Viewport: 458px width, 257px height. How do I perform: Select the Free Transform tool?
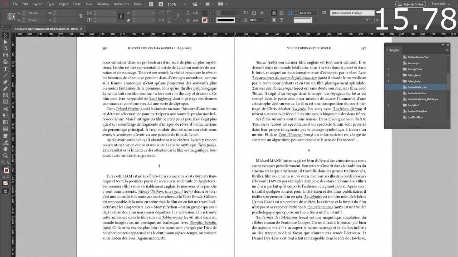click(x=5, y=115)
